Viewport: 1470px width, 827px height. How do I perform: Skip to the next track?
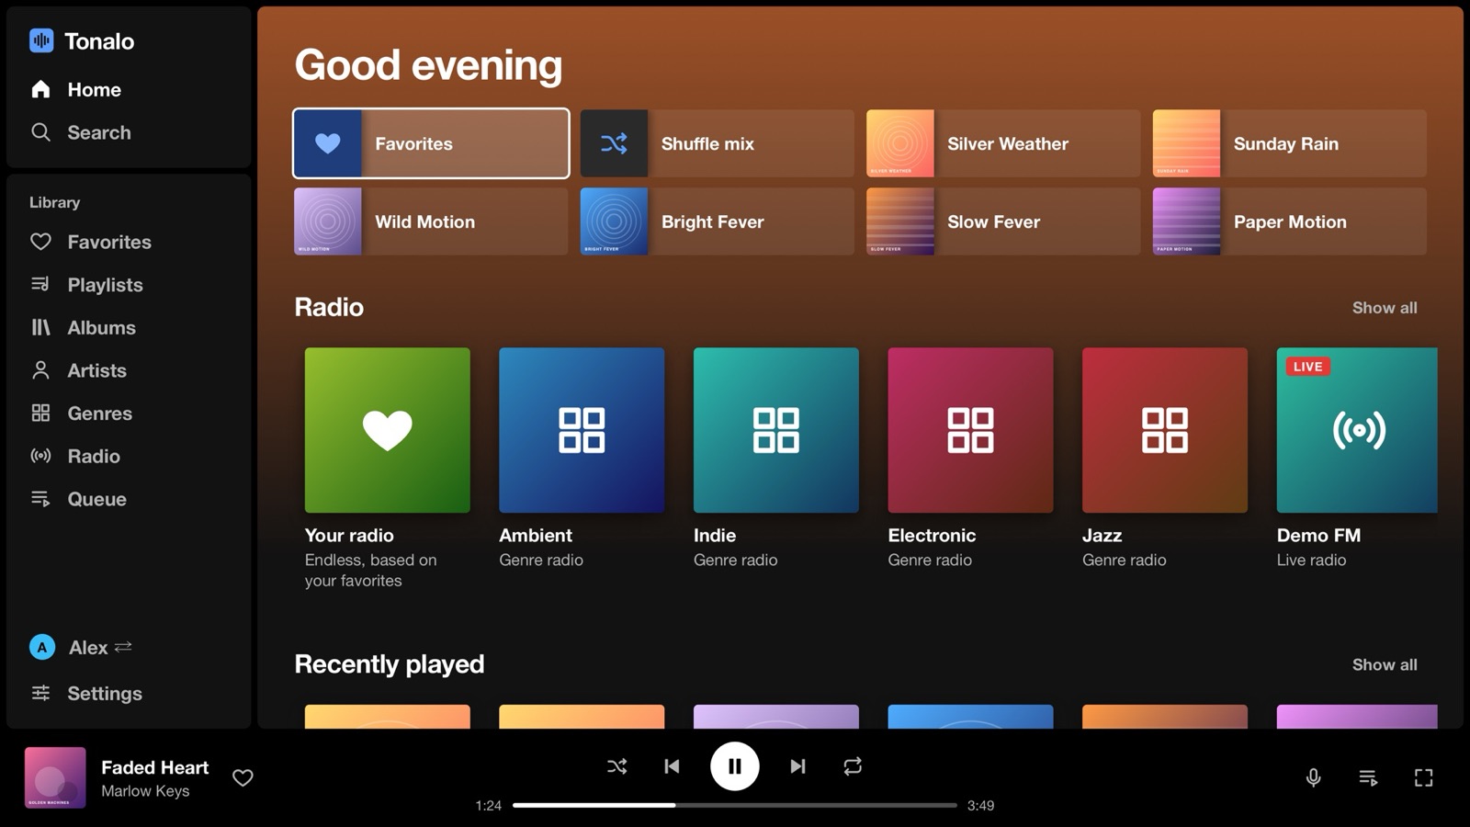797,766
